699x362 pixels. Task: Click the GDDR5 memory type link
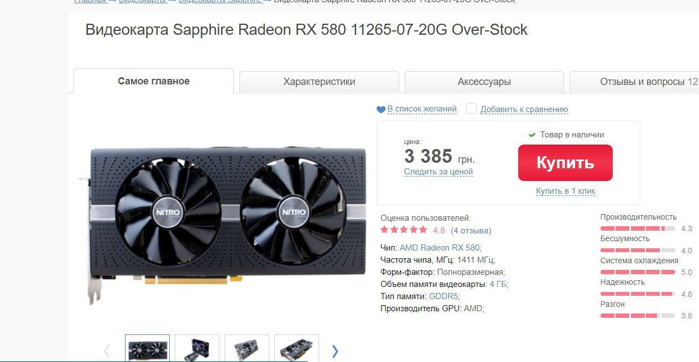click(444, 296)
